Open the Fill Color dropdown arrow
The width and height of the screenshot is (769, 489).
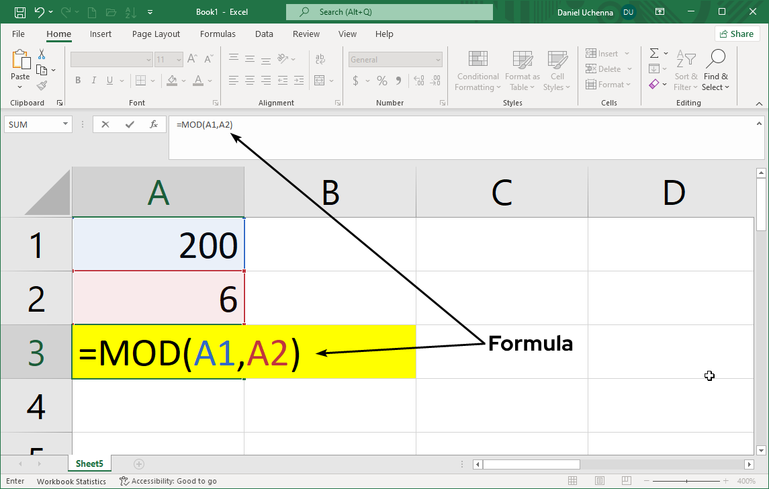[x=183, y=80]
